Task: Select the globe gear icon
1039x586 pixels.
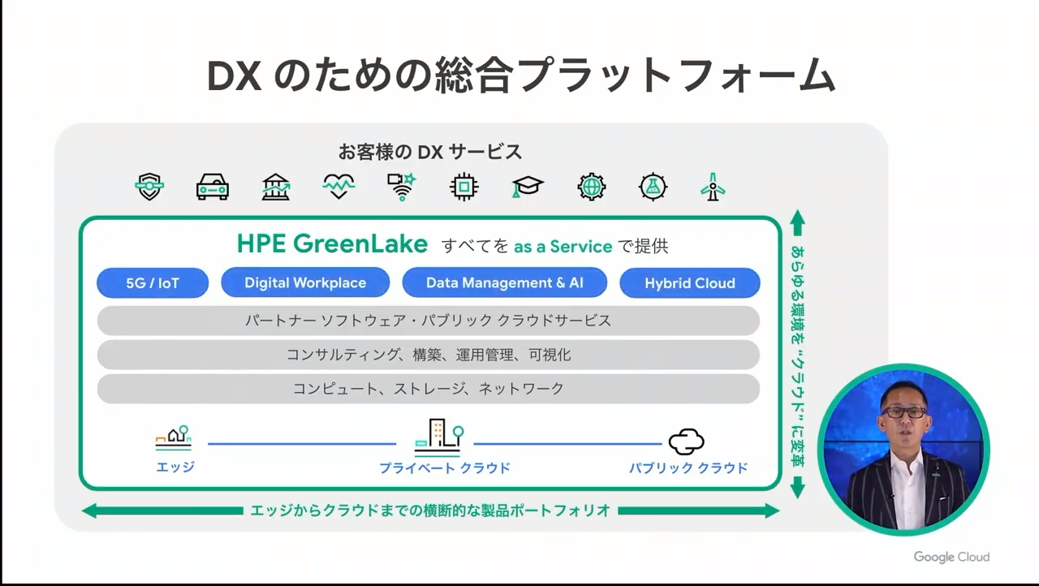Action: (x=592, y=187)
